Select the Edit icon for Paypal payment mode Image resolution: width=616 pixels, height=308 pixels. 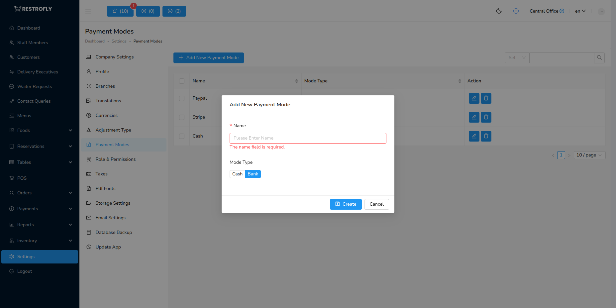[x=474, y=98]
